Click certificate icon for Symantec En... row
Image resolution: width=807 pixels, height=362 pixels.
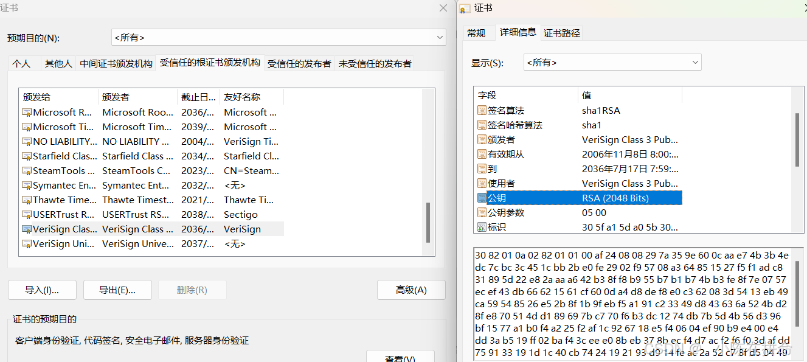[27, 186]
